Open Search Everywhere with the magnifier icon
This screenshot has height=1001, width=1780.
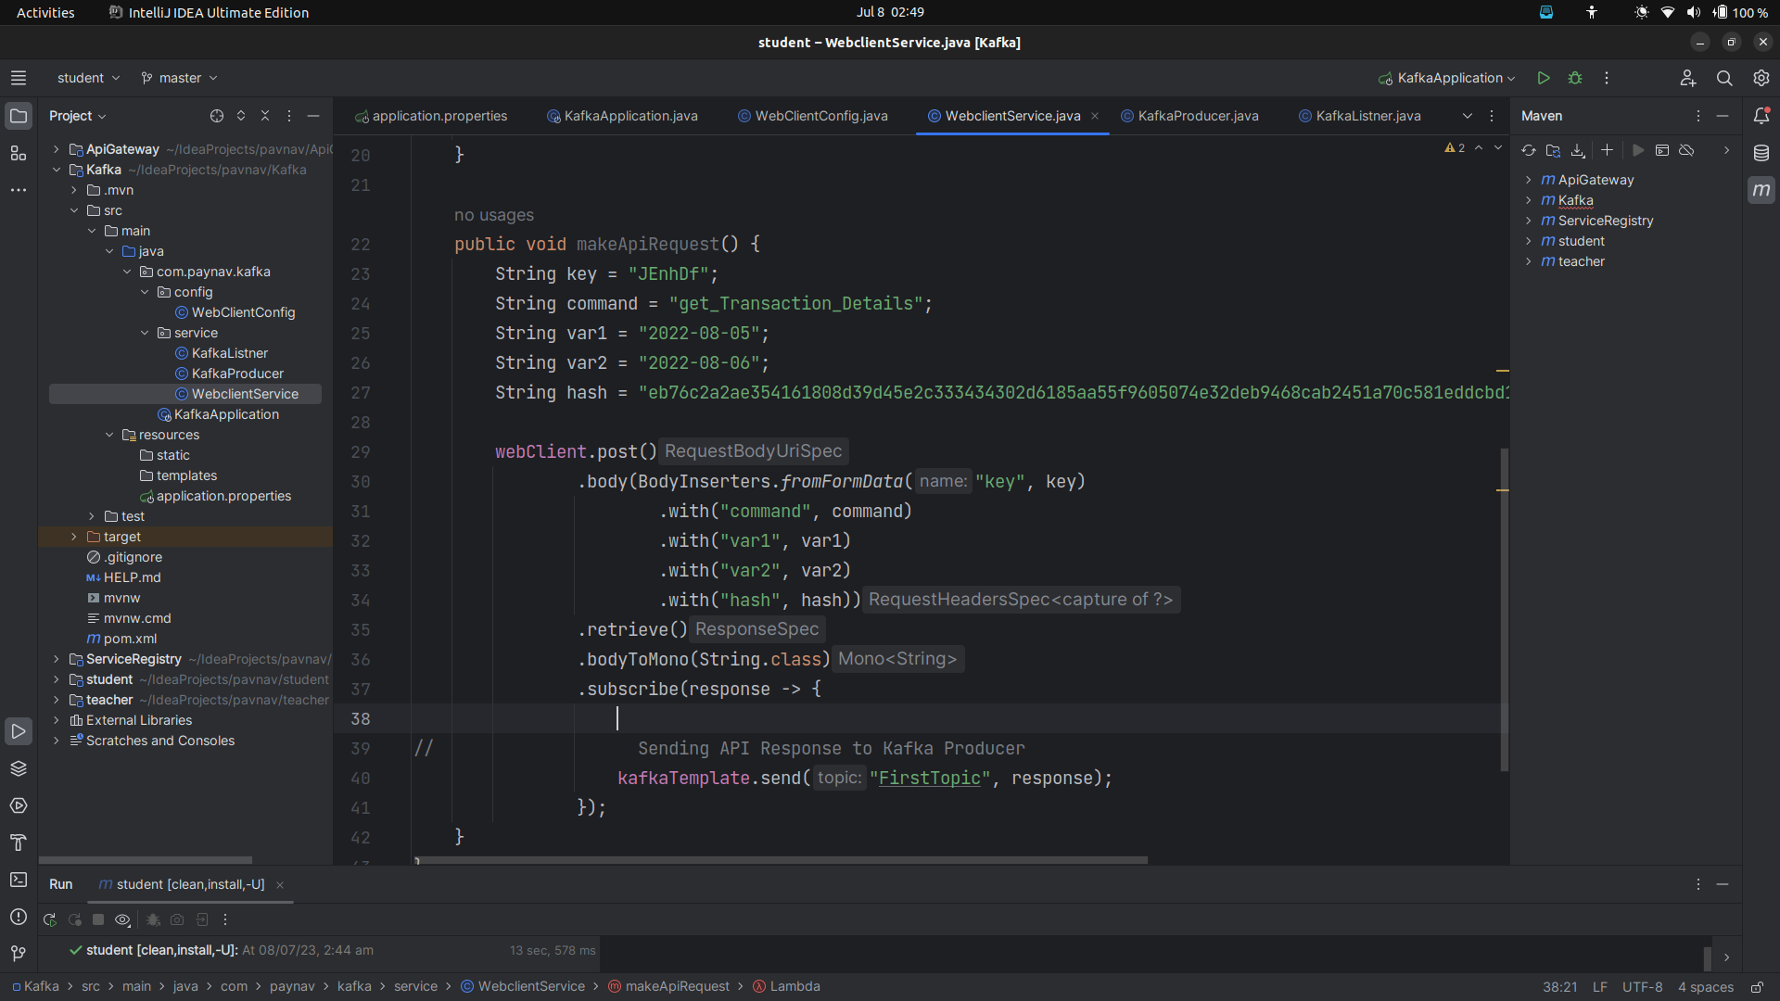point(1724,78)
